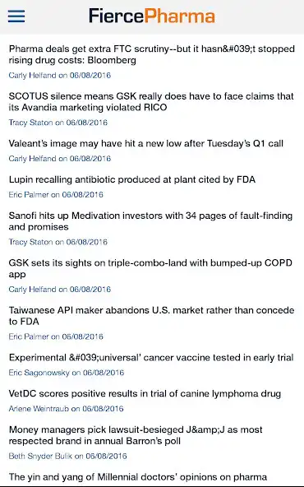Open GSK triple-combo-land COPD app story
Viewport: 304px width, 487px height.
point(150,268)
